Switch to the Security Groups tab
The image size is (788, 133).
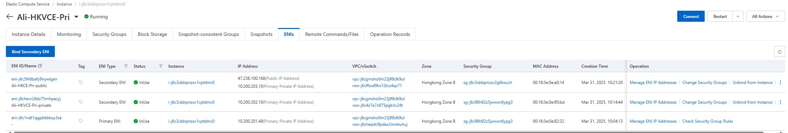pos(109,34)
